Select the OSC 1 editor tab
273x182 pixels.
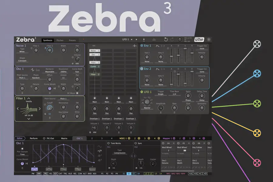[79, 138]
